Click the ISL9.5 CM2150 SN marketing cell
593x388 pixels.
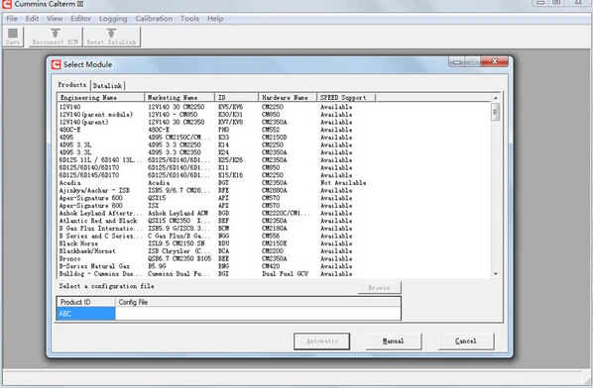177,243
